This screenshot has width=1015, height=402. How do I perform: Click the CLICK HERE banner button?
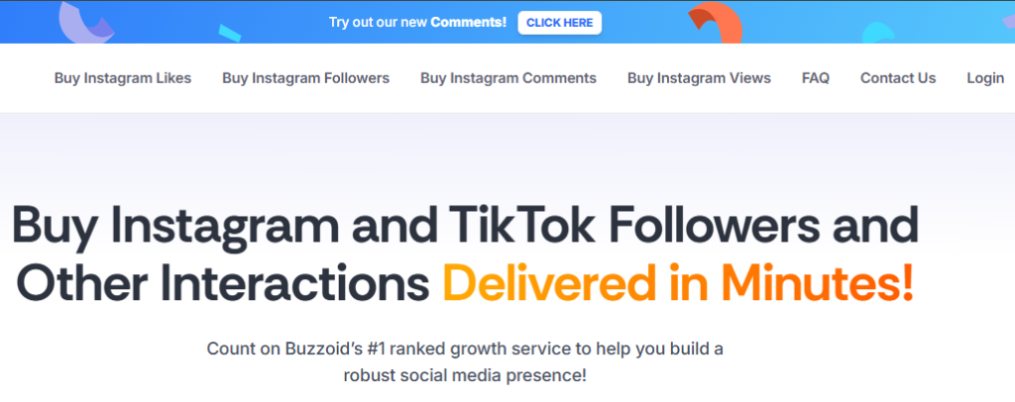(x=559, y=22)
